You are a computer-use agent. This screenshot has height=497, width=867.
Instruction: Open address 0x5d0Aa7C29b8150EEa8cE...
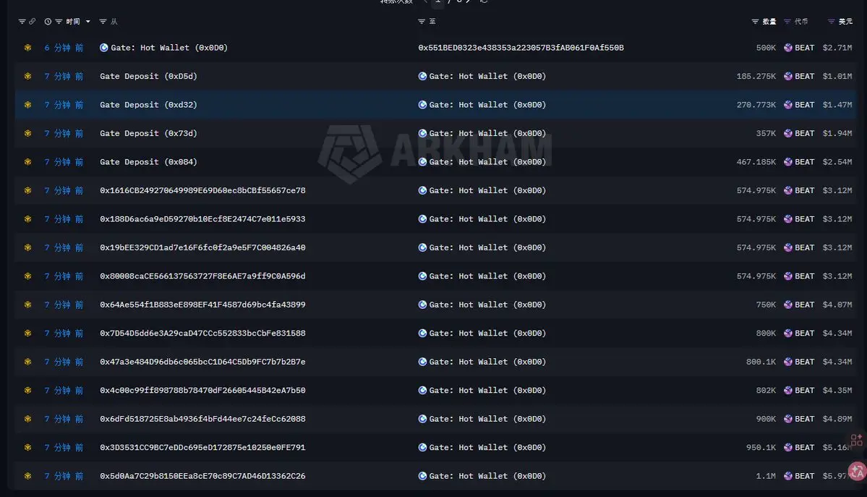tap(202, 476)
